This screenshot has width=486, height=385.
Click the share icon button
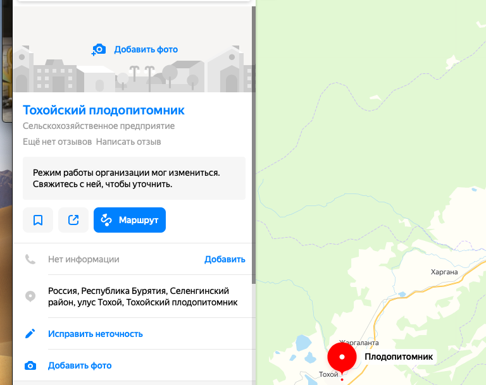pyautogui.click(x=73, y=220)
